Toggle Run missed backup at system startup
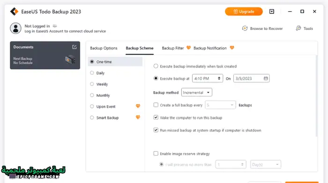The image size is (328, 183). coord(156,130)
